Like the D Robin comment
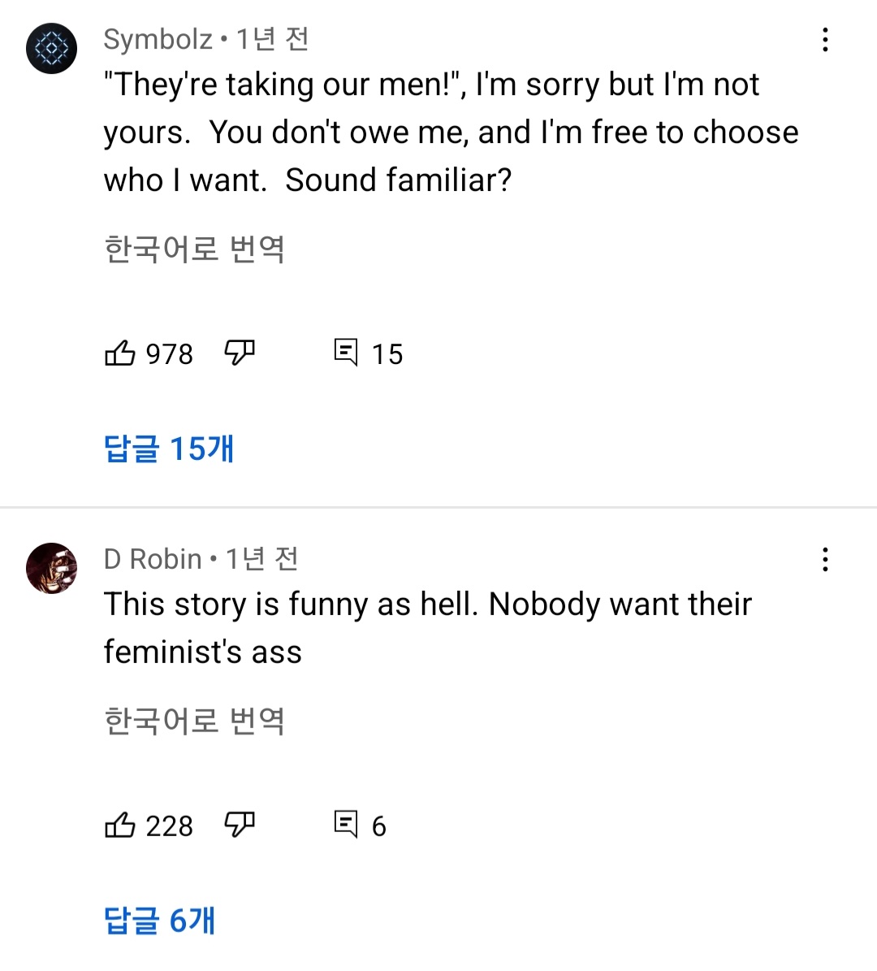Viewport: 877px width, 971px height. point(120,825)
